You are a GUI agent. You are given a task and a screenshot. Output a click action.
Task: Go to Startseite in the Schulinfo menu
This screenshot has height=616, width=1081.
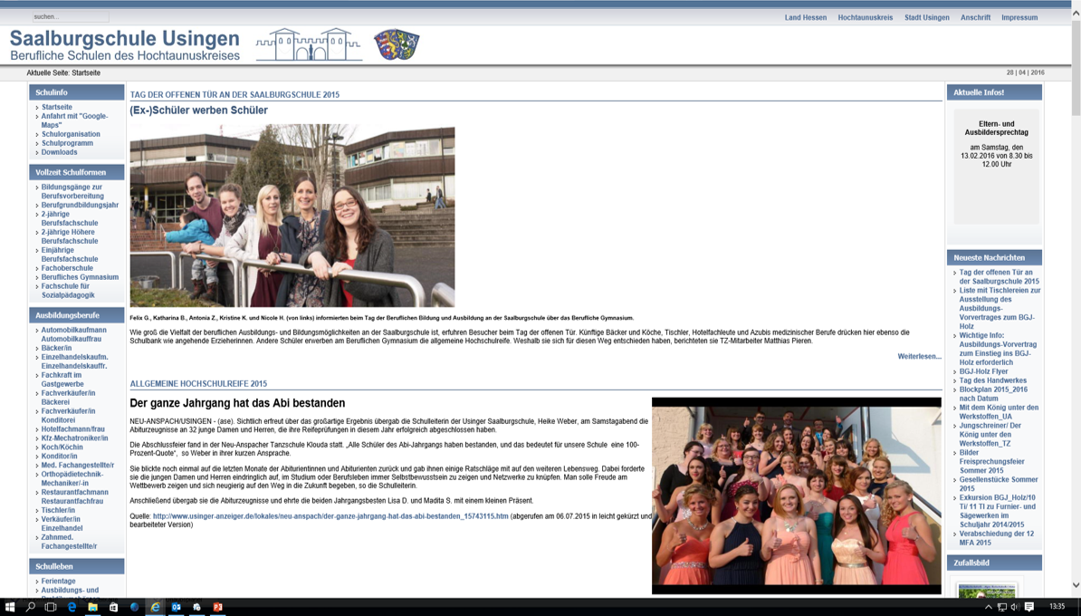coord(56,107)
